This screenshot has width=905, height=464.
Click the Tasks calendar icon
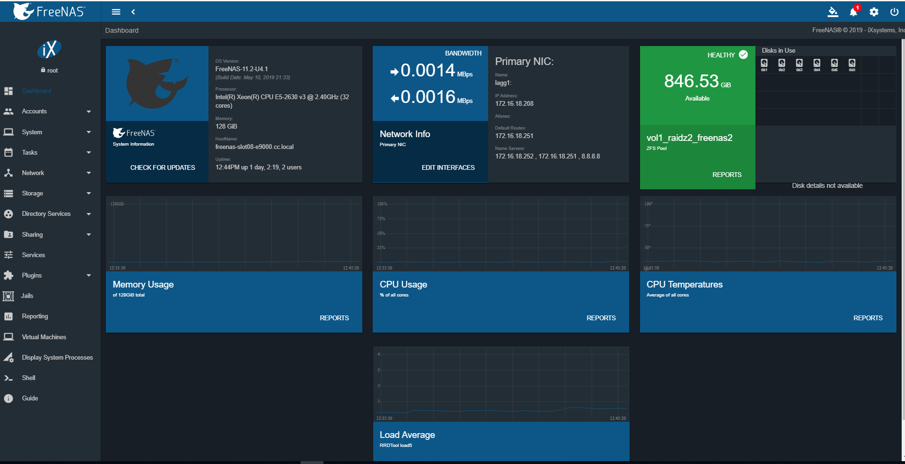point(9,152)
